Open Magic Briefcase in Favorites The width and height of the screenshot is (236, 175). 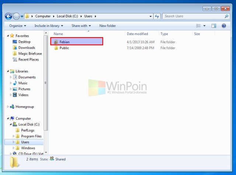(30, 53)
